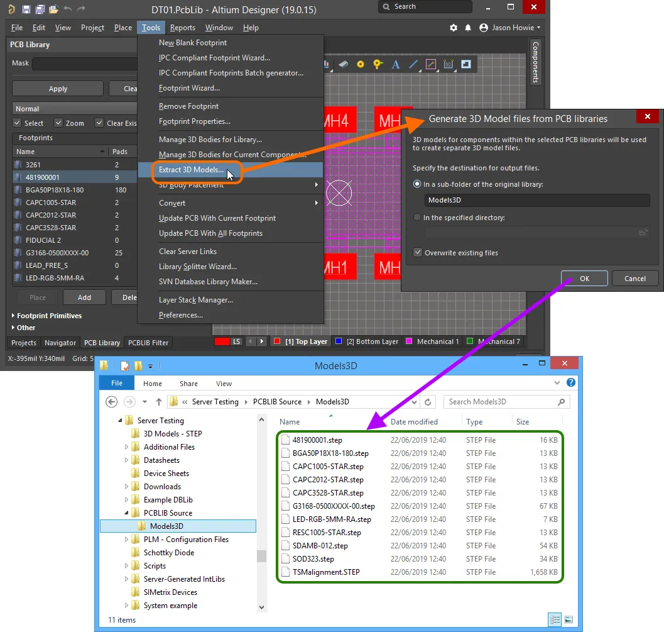This screenshot has height=632, width=664.
Task: Click the 3D body component icon in toolbar
Action: (344, 64)
